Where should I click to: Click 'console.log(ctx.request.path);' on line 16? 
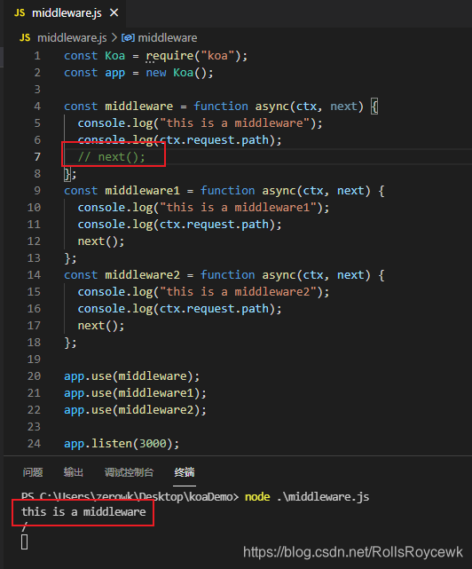[x=179, y=309]
